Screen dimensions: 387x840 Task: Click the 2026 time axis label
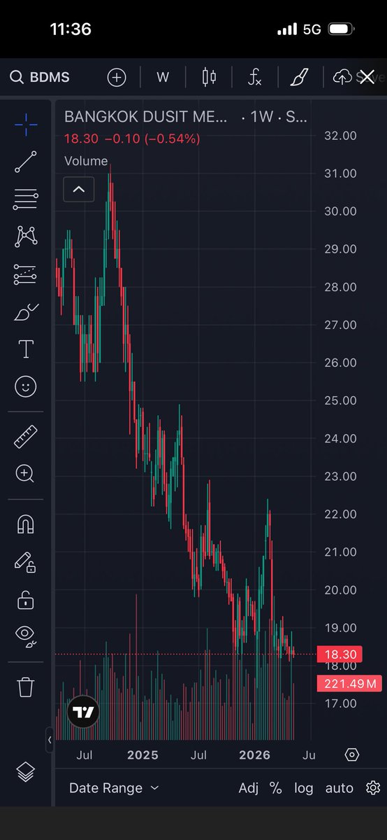(x=254, y=755)
